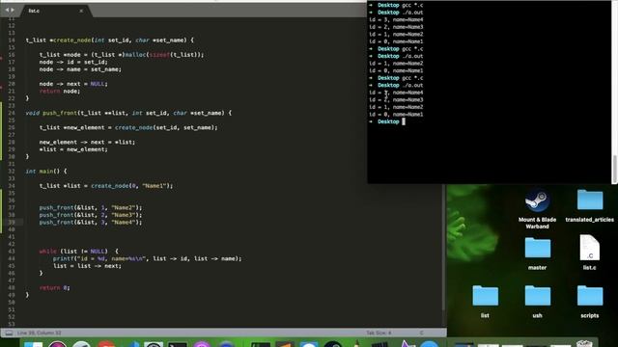Click the push_front call with "Name4"
This screenshot has height=347, width=618.
tap(91, 223)
